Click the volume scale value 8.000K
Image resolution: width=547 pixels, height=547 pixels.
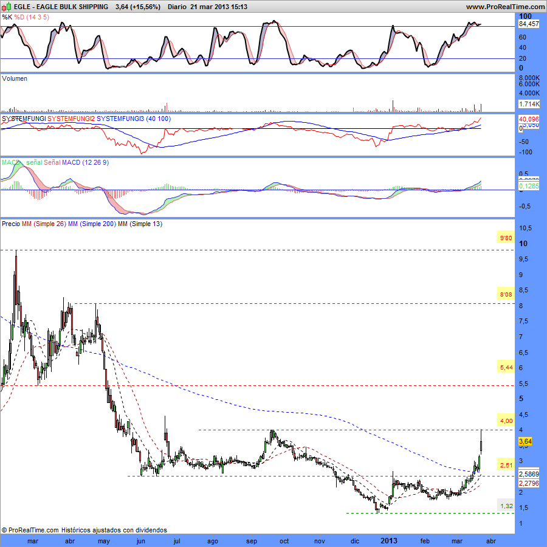click(529, 78)
